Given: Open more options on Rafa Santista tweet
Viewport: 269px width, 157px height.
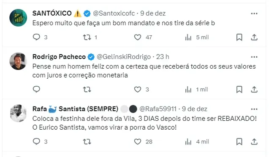Looking at the screenshot, I should pyautogui.click(x=254, y=109).
